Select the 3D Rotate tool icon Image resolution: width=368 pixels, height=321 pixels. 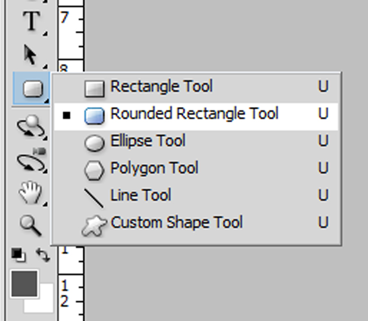pyautogui.click(x=31, y=127)
